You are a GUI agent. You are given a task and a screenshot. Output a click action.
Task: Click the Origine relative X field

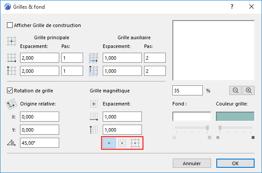coord(40,117)
